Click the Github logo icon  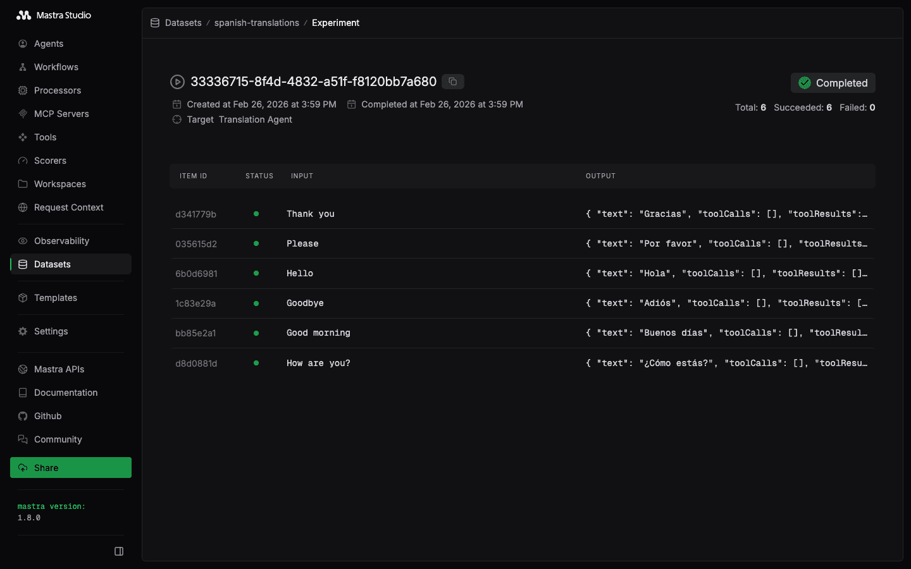pyautogui.click(x=23, y=416)
